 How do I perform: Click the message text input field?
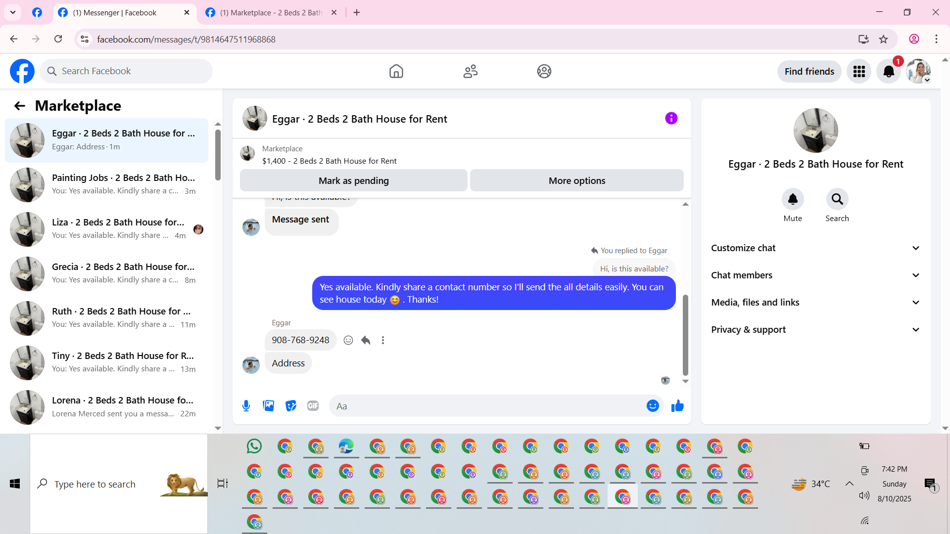tap(487, 406)
